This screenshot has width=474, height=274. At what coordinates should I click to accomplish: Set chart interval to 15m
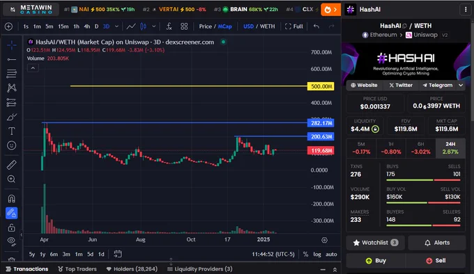tap(63, 26)
